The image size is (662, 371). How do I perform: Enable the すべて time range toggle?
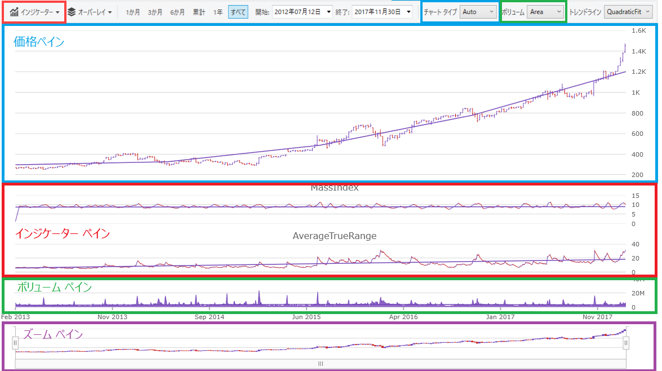click(x=238, y=10)
